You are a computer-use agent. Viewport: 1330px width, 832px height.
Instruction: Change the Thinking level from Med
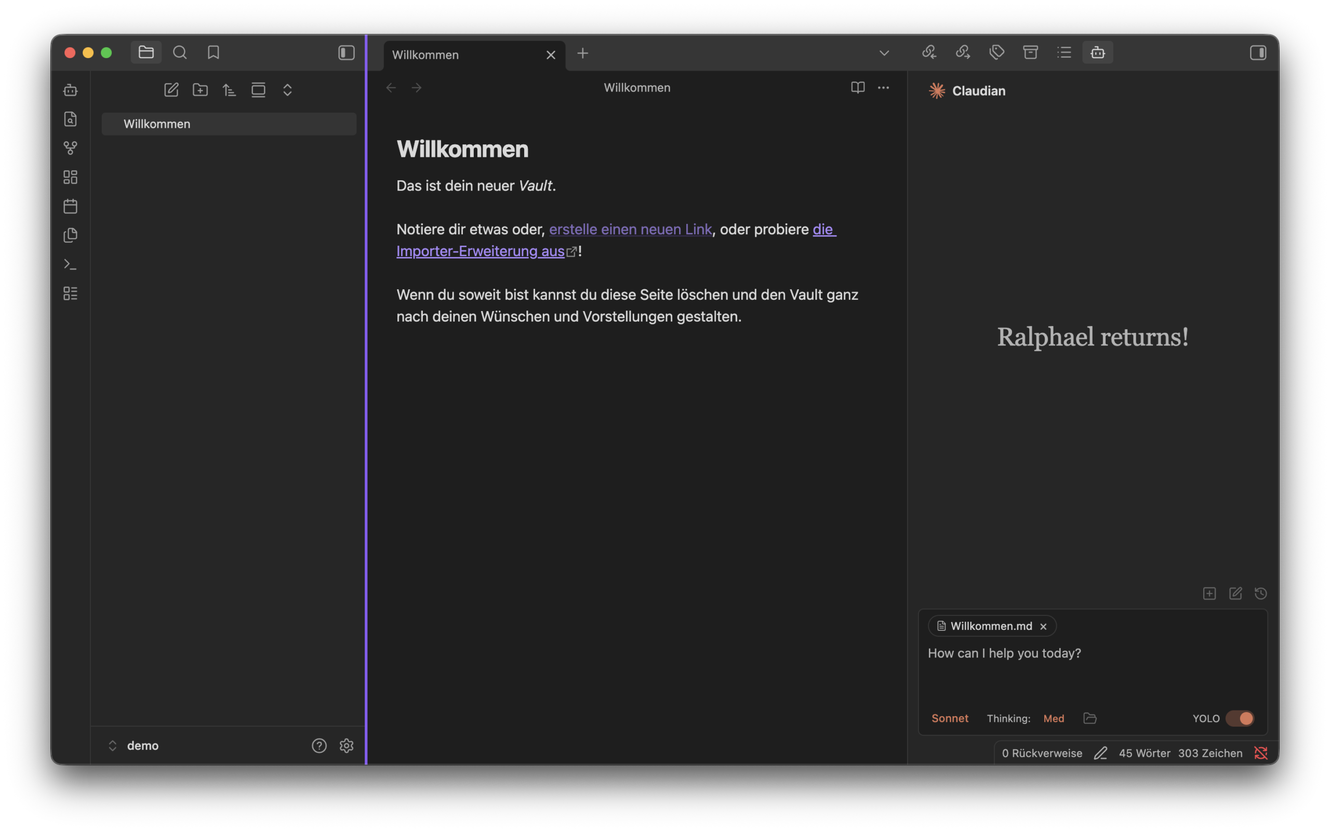[1053, 718]
